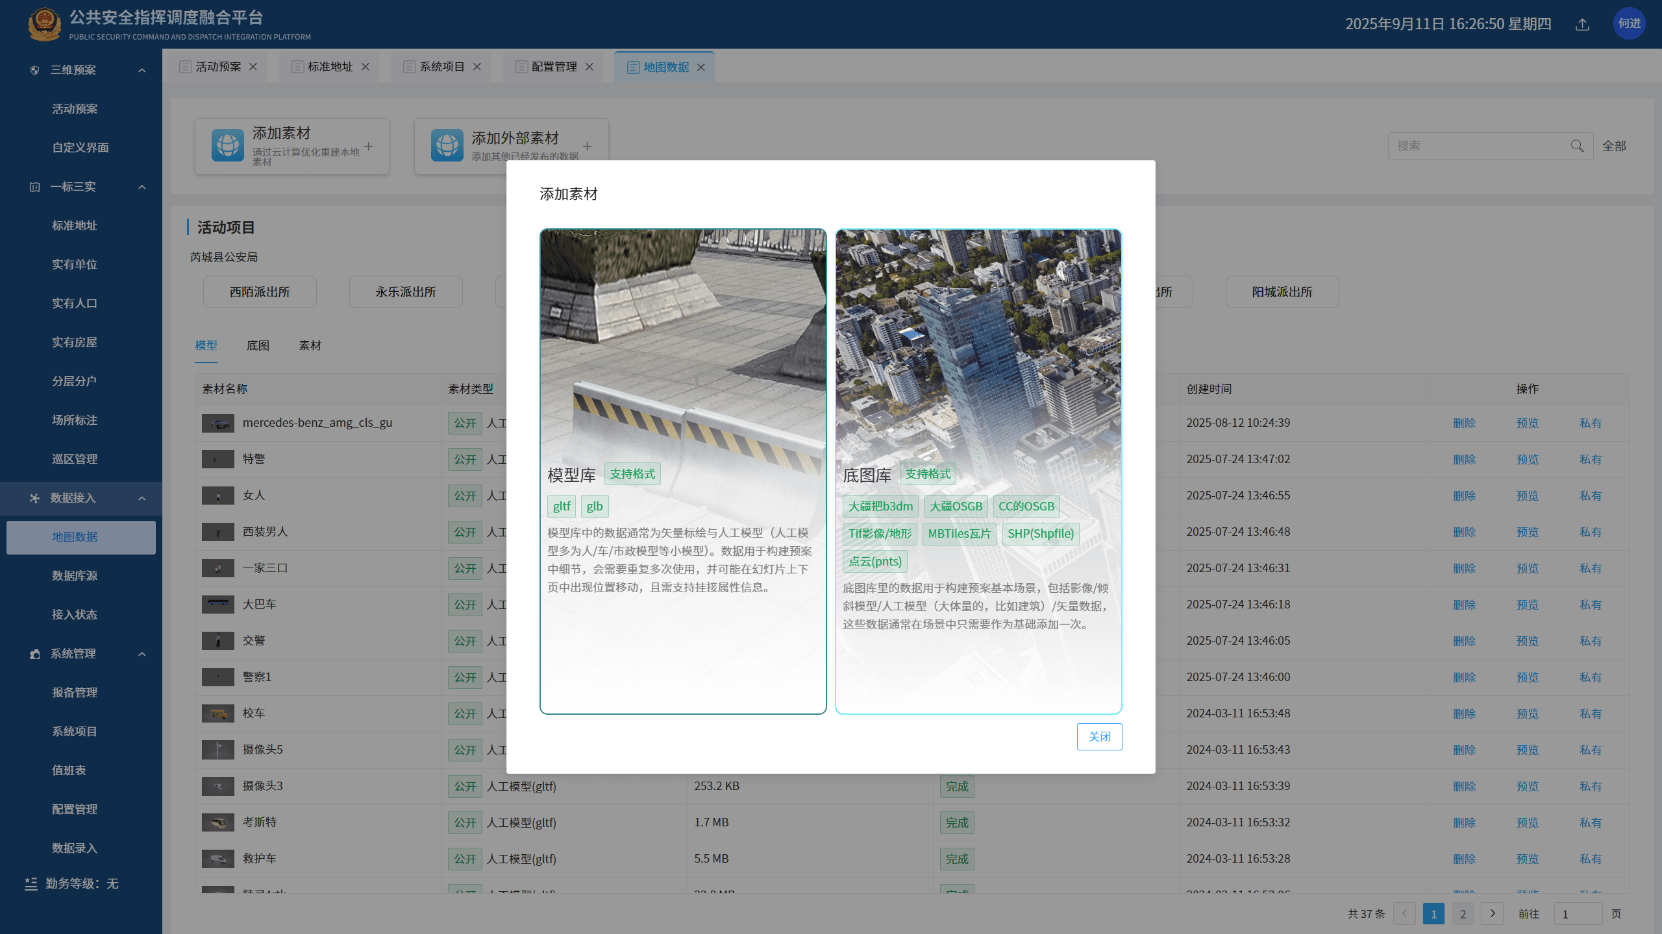The height and width of the screenshot is (934, 1662).
Task: Click the 数据接入 sidebar icon
Action: (34, 498)
